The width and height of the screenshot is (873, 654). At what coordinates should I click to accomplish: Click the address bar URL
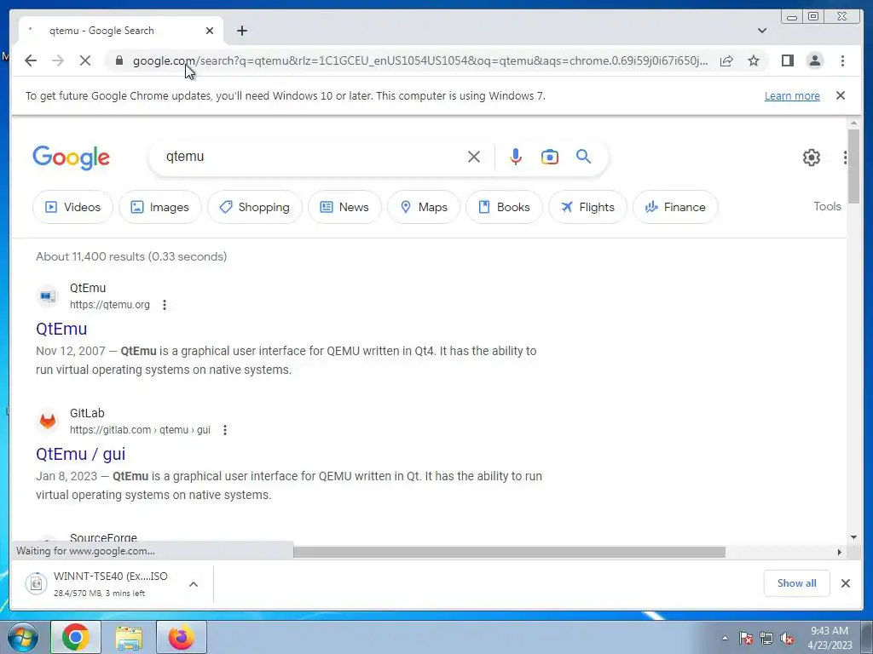pos(420,60)
